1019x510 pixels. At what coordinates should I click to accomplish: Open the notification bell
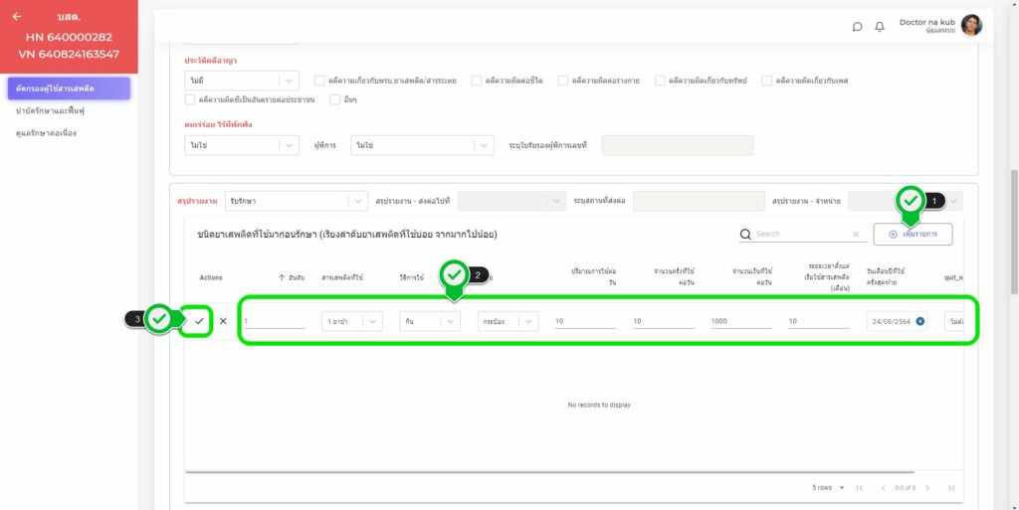tap(880, 27)
